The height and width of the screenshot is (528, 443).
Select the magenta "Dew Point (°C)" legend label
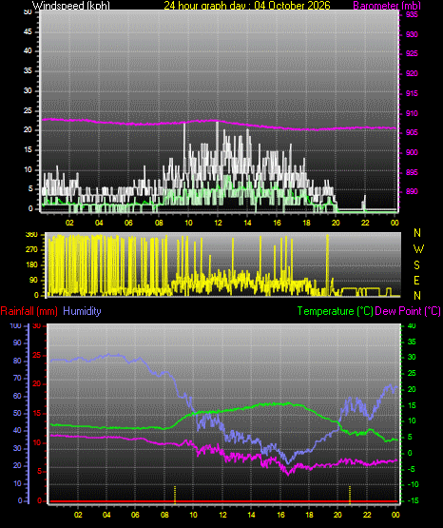408,311
